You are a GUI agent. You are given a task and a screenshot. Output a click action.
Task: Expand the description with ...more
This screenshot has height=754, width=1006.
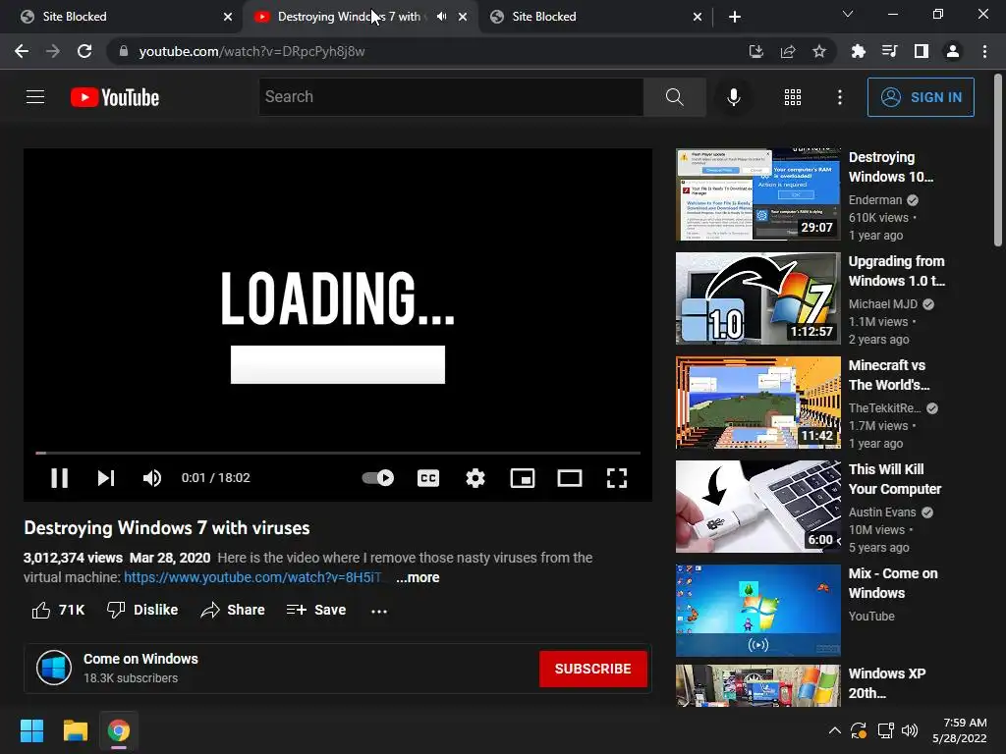(418, 577)
